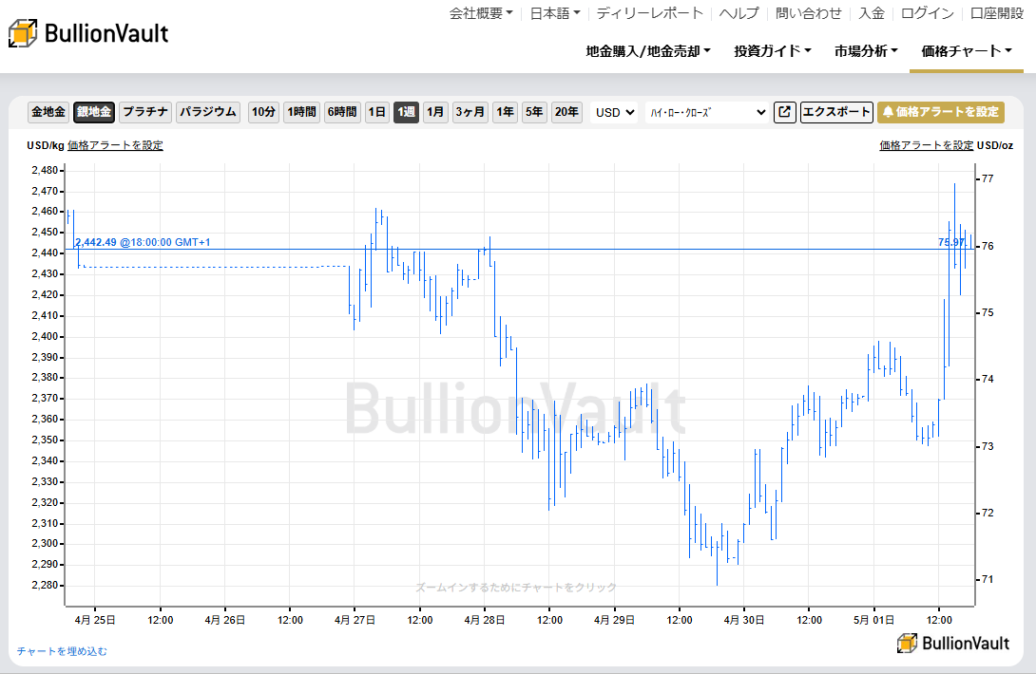Expand the 会社概要 menu
This screenshot has height=674, width=1036.
(481, 13)
